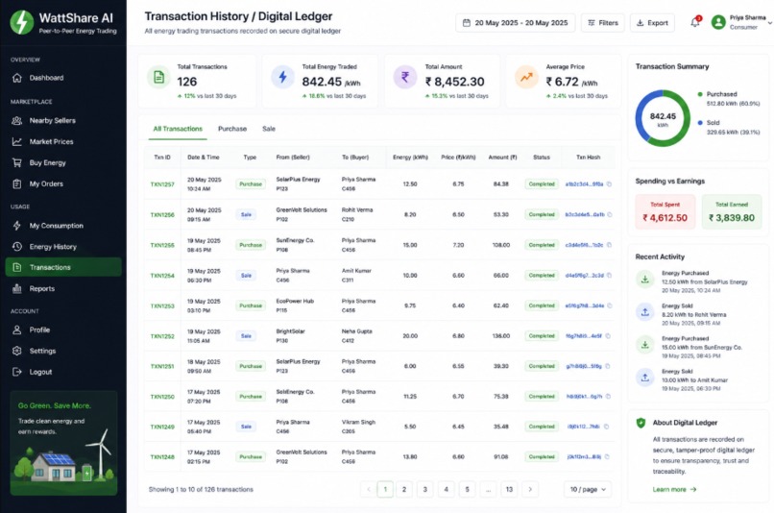This screenshot has width=774, height=513.
Task: Click the Completed status of TXN1253
Action: click(542, 305)
